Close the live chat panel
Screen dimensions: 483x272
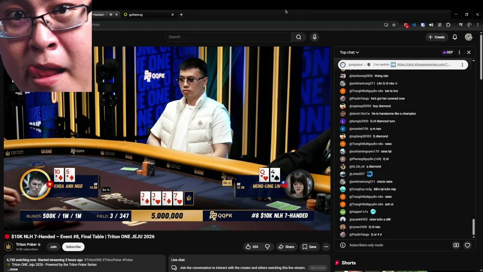click(469, 53)
